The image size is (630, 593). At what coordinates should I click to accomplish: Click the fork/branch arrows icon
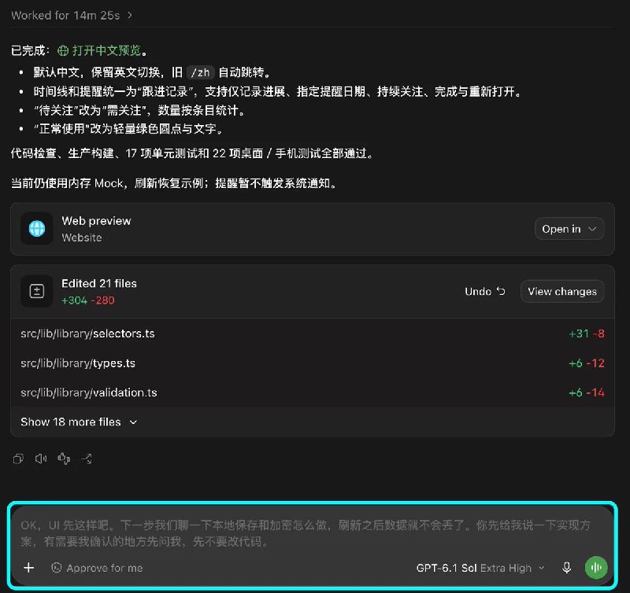point(87,459)
